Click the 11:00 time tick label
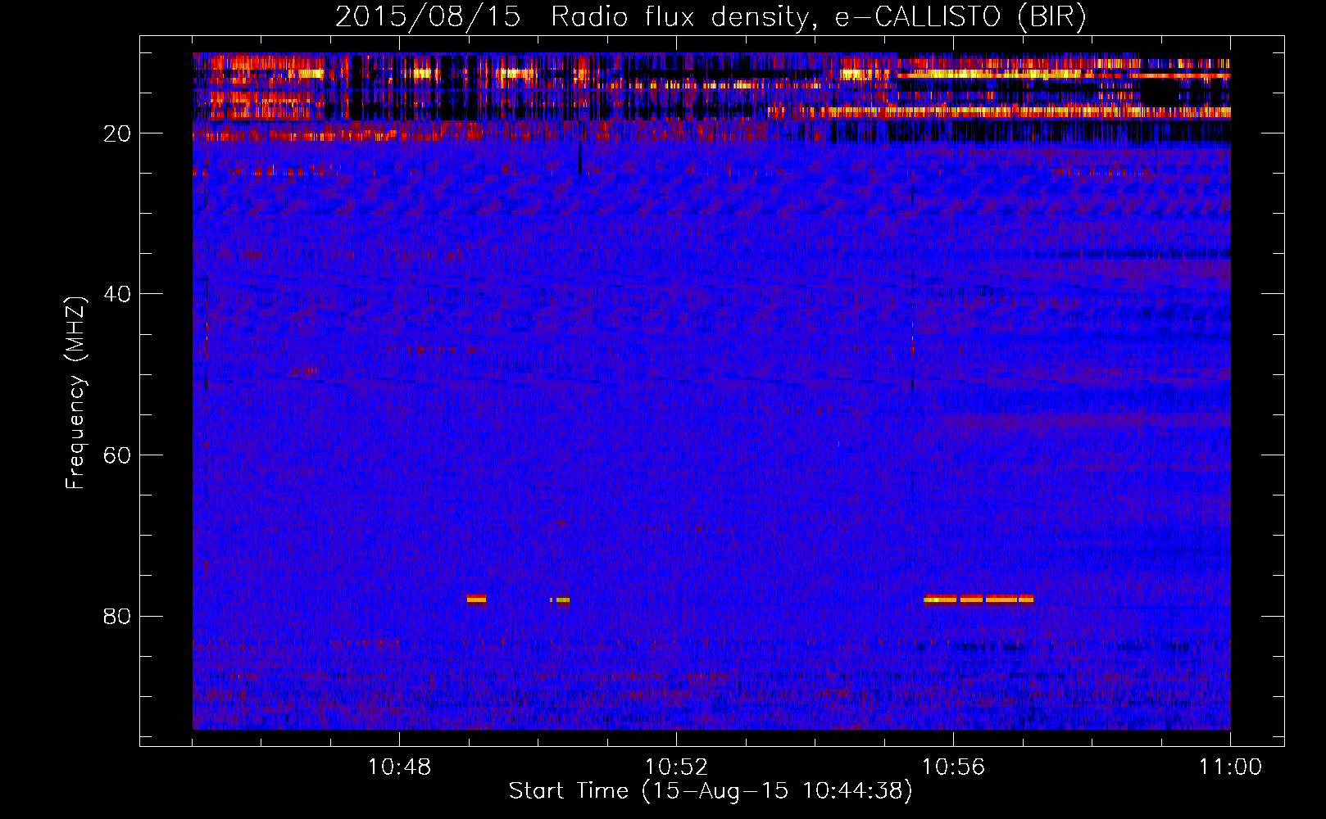 click(1230, 767)
